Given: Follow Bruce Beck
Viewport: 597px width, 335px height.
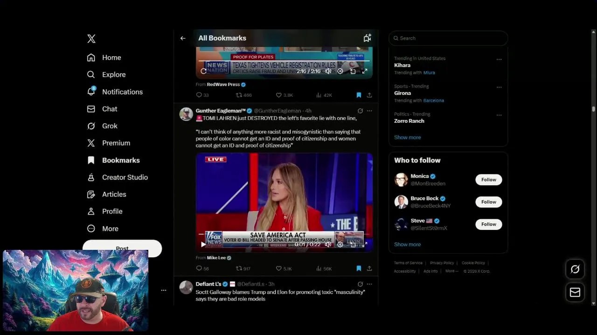Looking at the screenshot, I should point(489,202).
